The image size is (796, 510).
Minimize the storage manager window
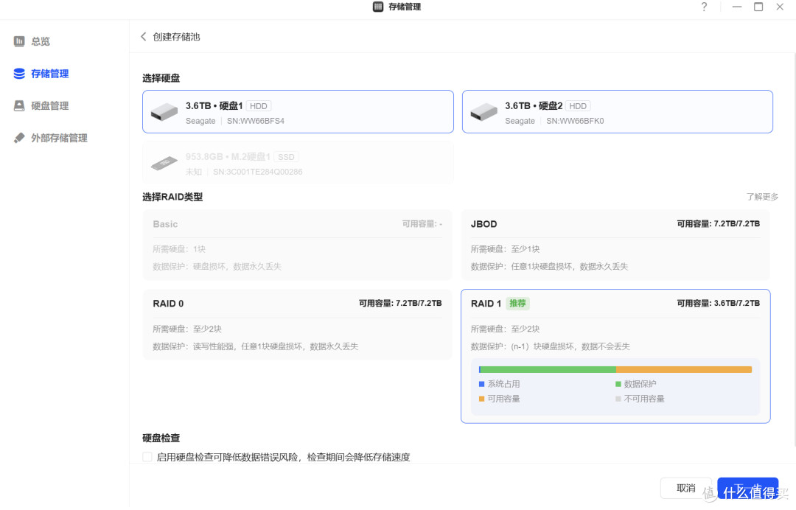coord(736,7)
